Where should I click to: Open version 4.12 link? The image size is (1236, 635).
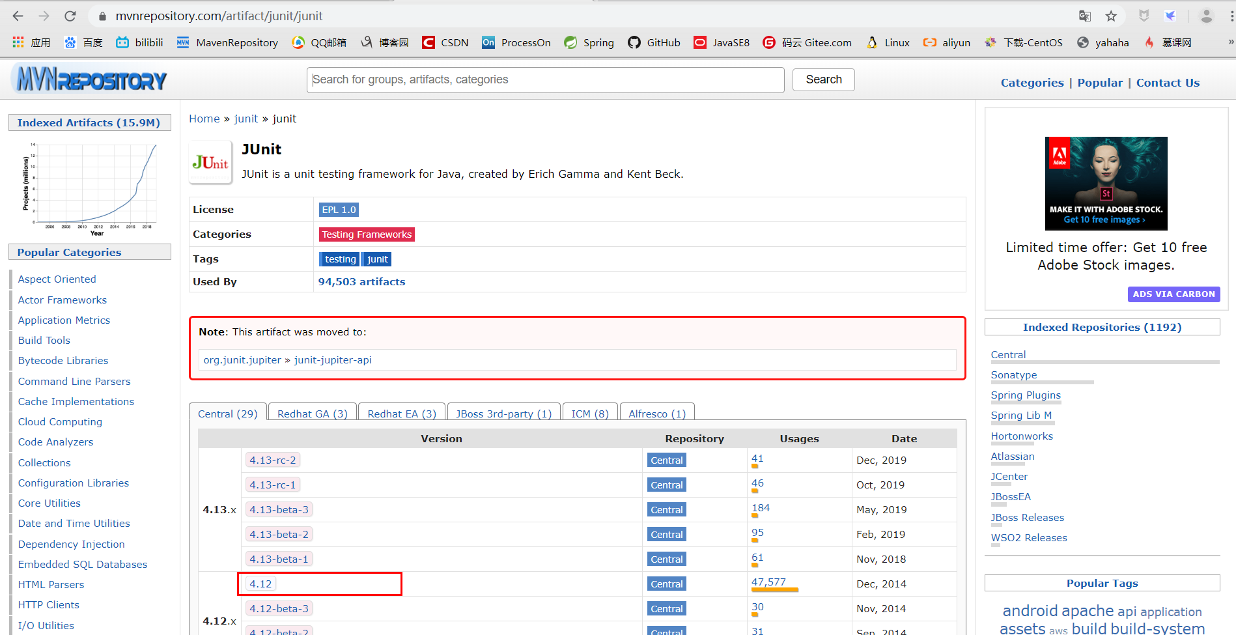tap(260, 584)
